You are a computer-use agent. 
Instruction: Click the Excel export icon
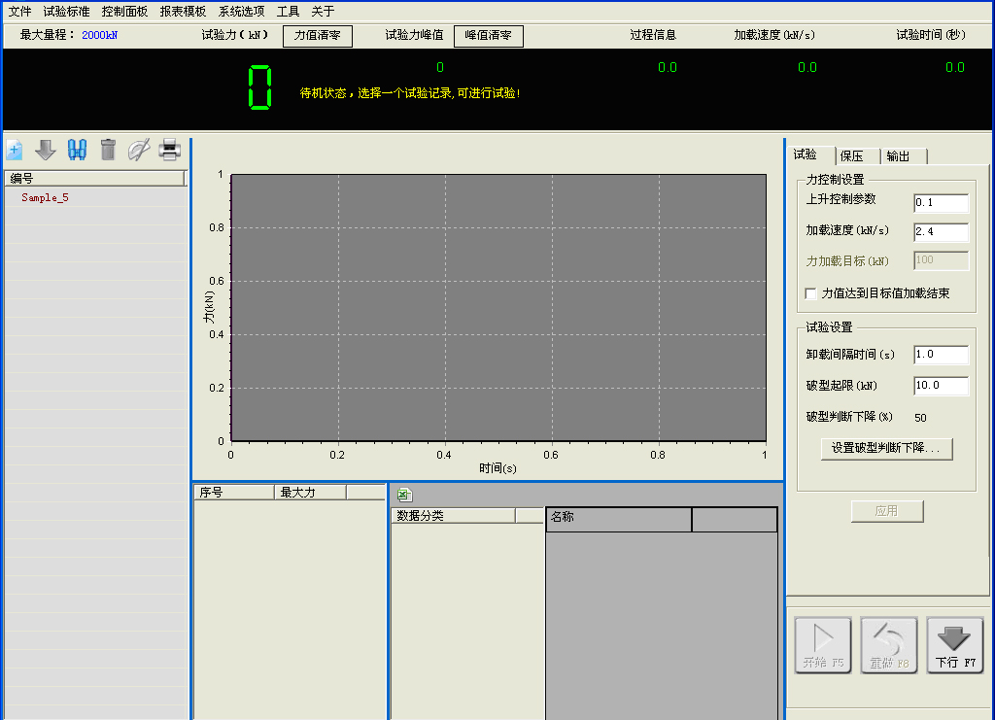tap(404, 495)
